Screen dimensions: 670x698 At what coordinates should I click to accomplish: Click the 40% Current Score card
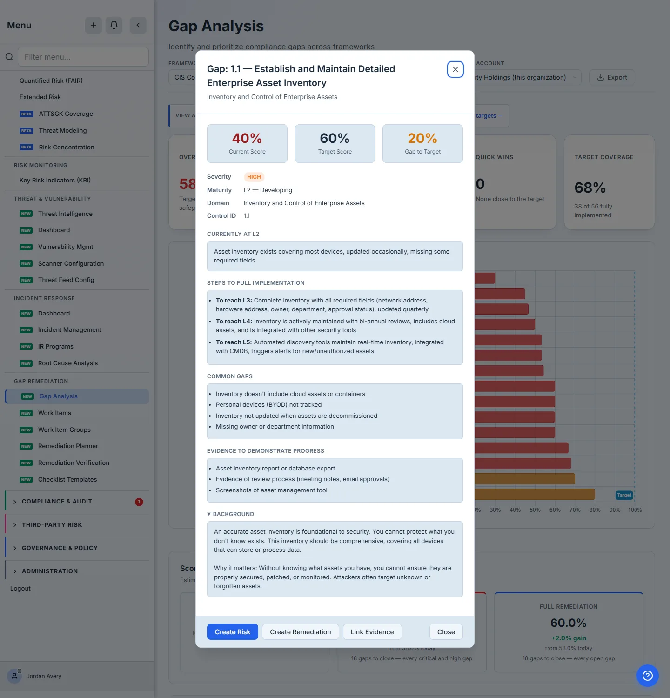247,143
